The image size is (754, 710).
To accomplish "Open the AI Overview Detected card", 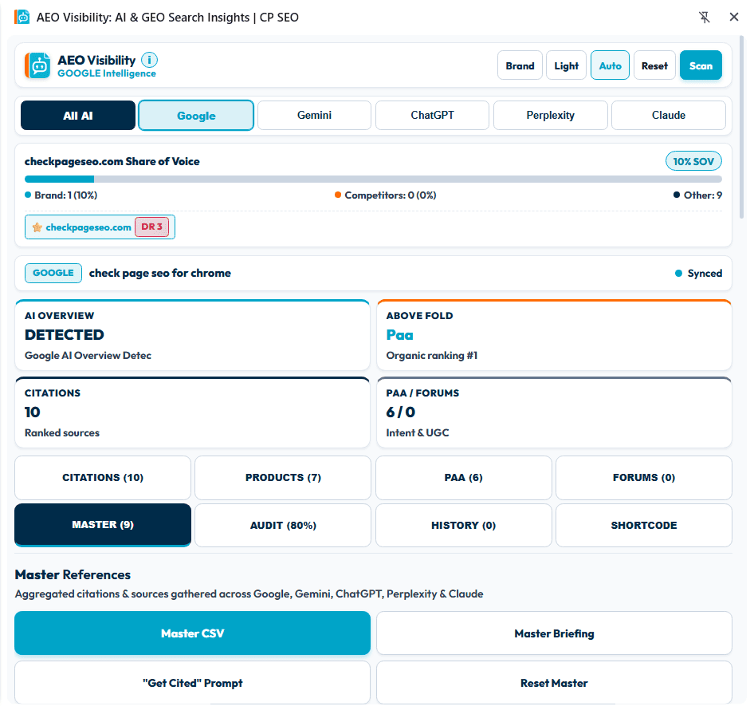I will point(192,335).
